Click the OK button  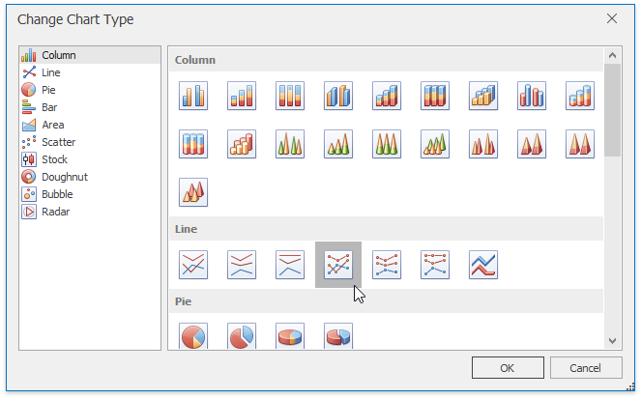coord(508,368)
